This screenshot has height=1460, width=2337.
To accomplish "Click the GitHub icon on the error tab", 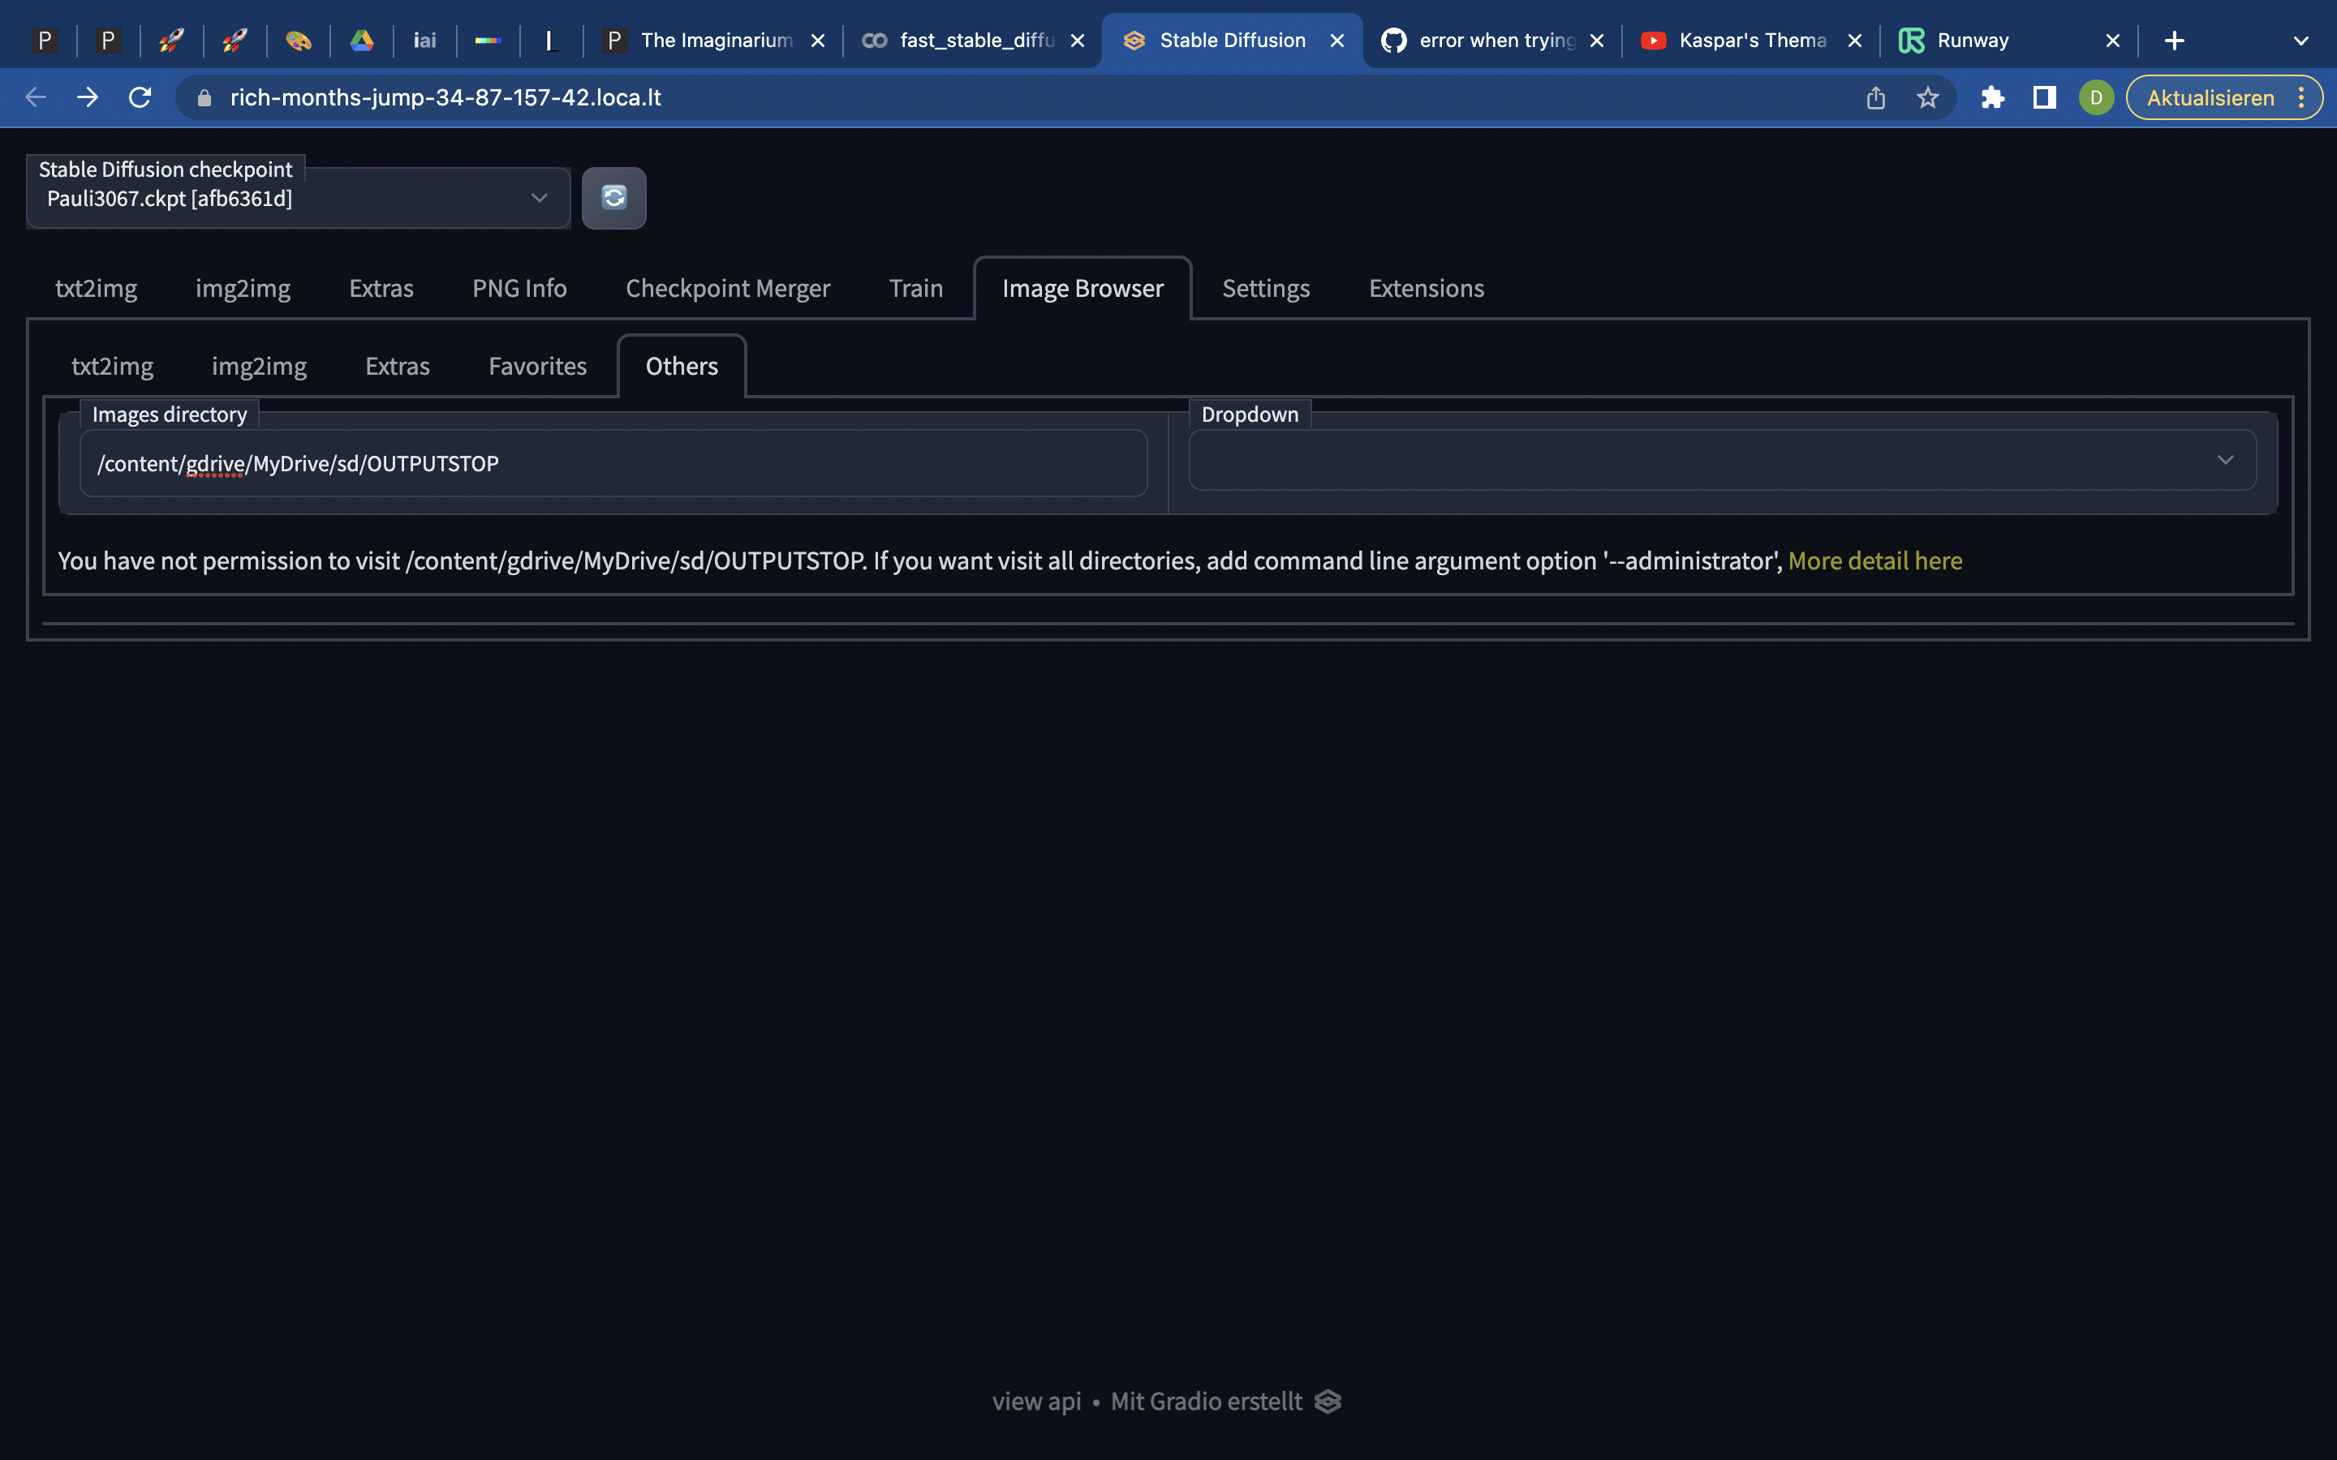I will [1393, 40].
